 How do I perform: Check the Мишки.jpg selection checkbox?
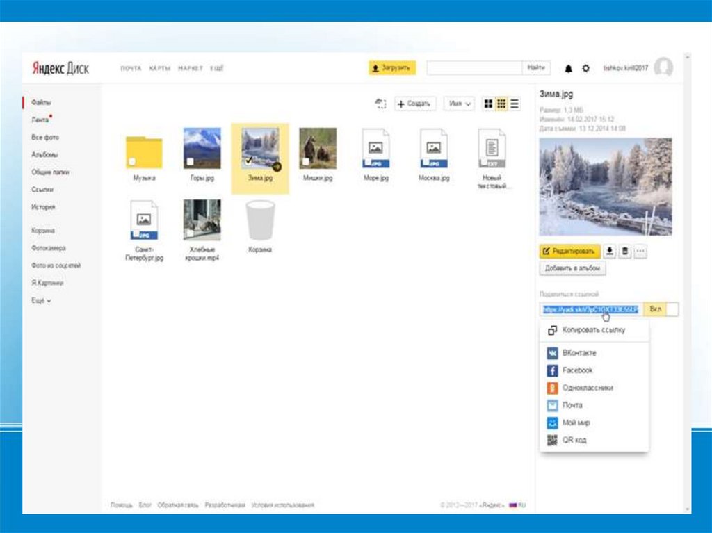pyautogui.click(x=306, y=161)
